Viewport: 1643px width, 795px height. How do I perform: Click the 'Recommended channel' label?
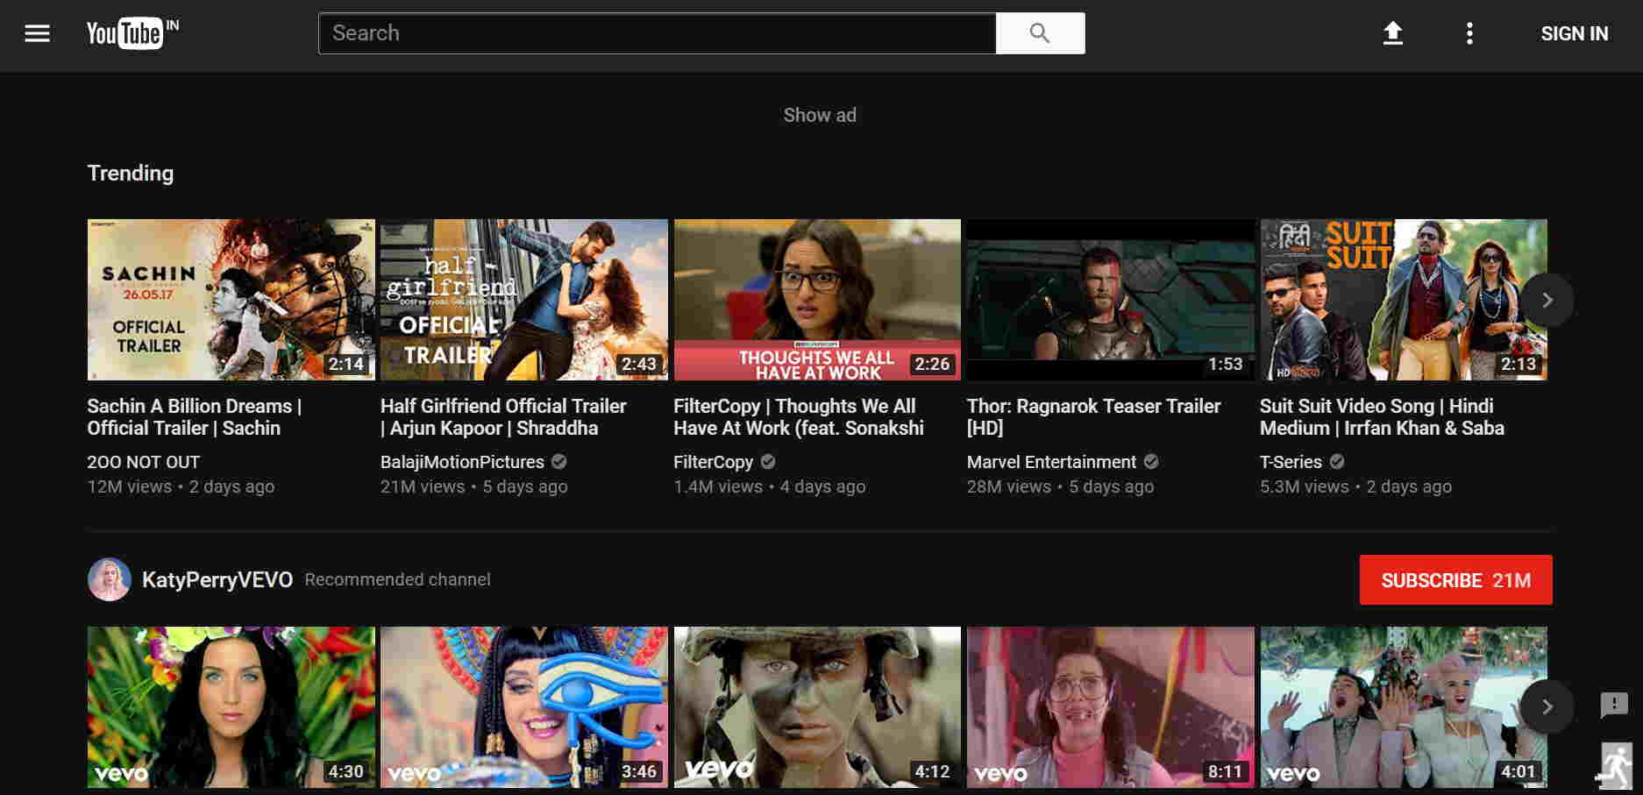pyautogui.click(x=397, y=579)
